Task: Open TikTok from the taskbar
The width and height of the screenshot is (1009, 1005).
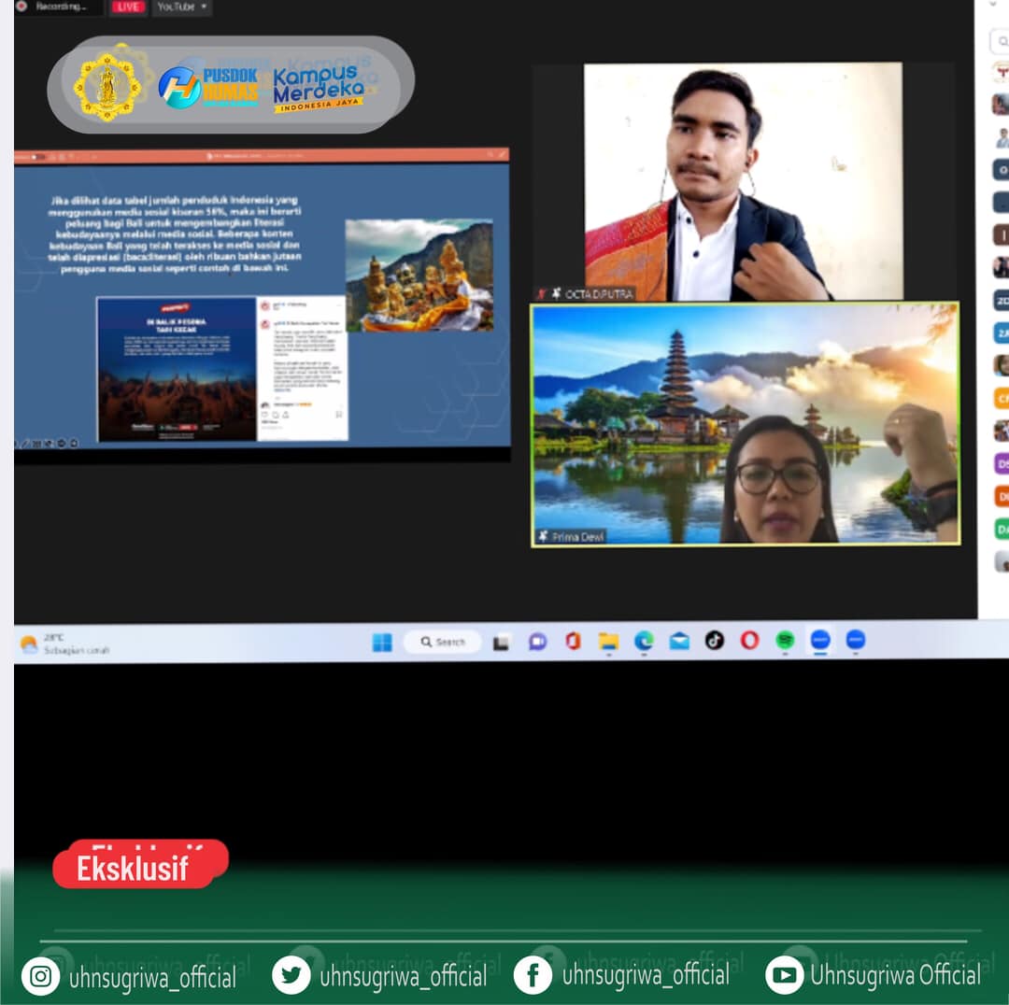Action: point(715,641)
